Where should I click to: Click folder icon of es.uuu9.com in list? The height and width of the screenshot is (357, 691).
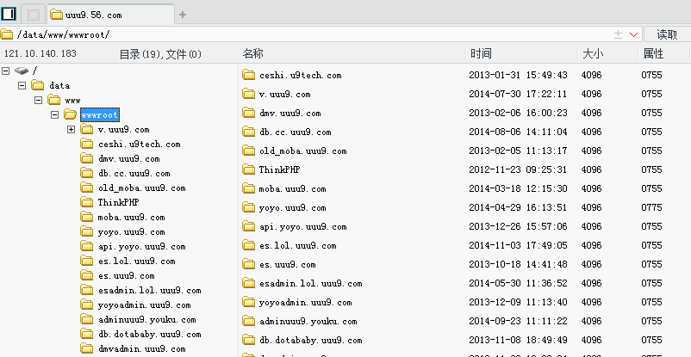click(x=248, y=264)
